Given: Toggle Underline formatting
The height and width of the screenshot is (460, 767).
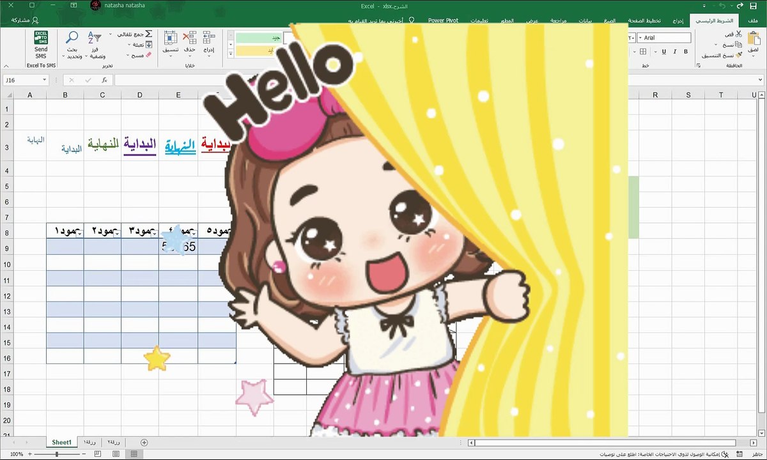Looking at the screenshot, I should point(664,52).
